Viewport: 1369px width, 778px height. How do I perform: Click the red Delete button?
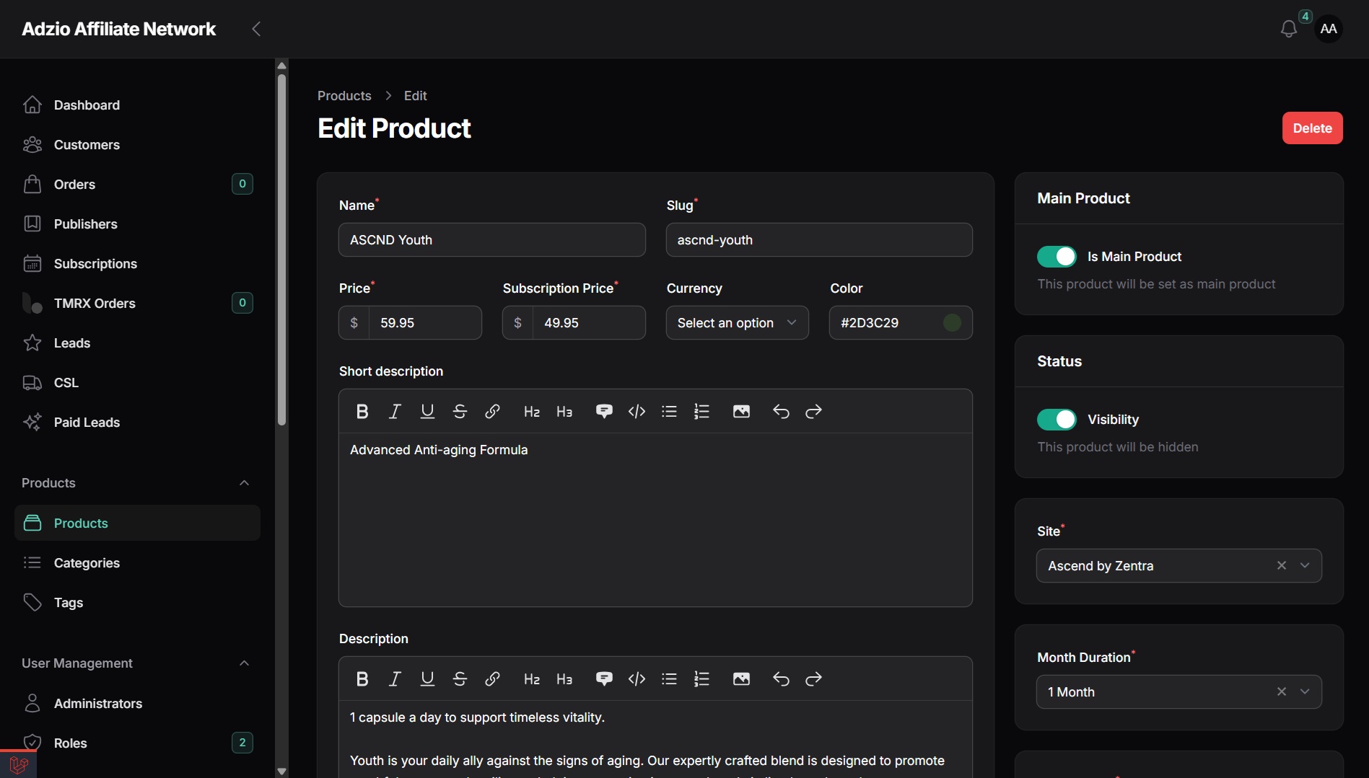coord(1312,128)
